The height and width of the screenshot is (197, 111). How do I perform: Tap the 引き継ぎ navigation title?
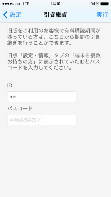55,15
